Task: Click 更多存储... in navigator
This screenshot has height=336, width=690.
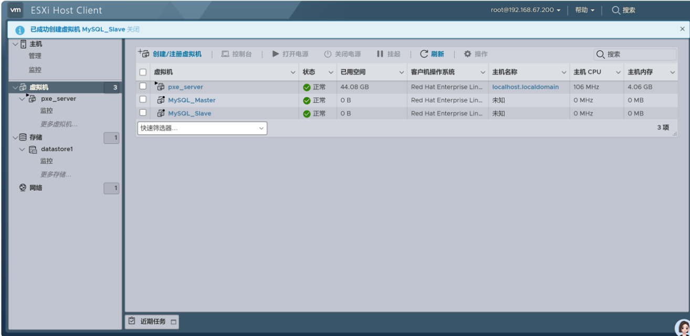Action: pos(56,174)
